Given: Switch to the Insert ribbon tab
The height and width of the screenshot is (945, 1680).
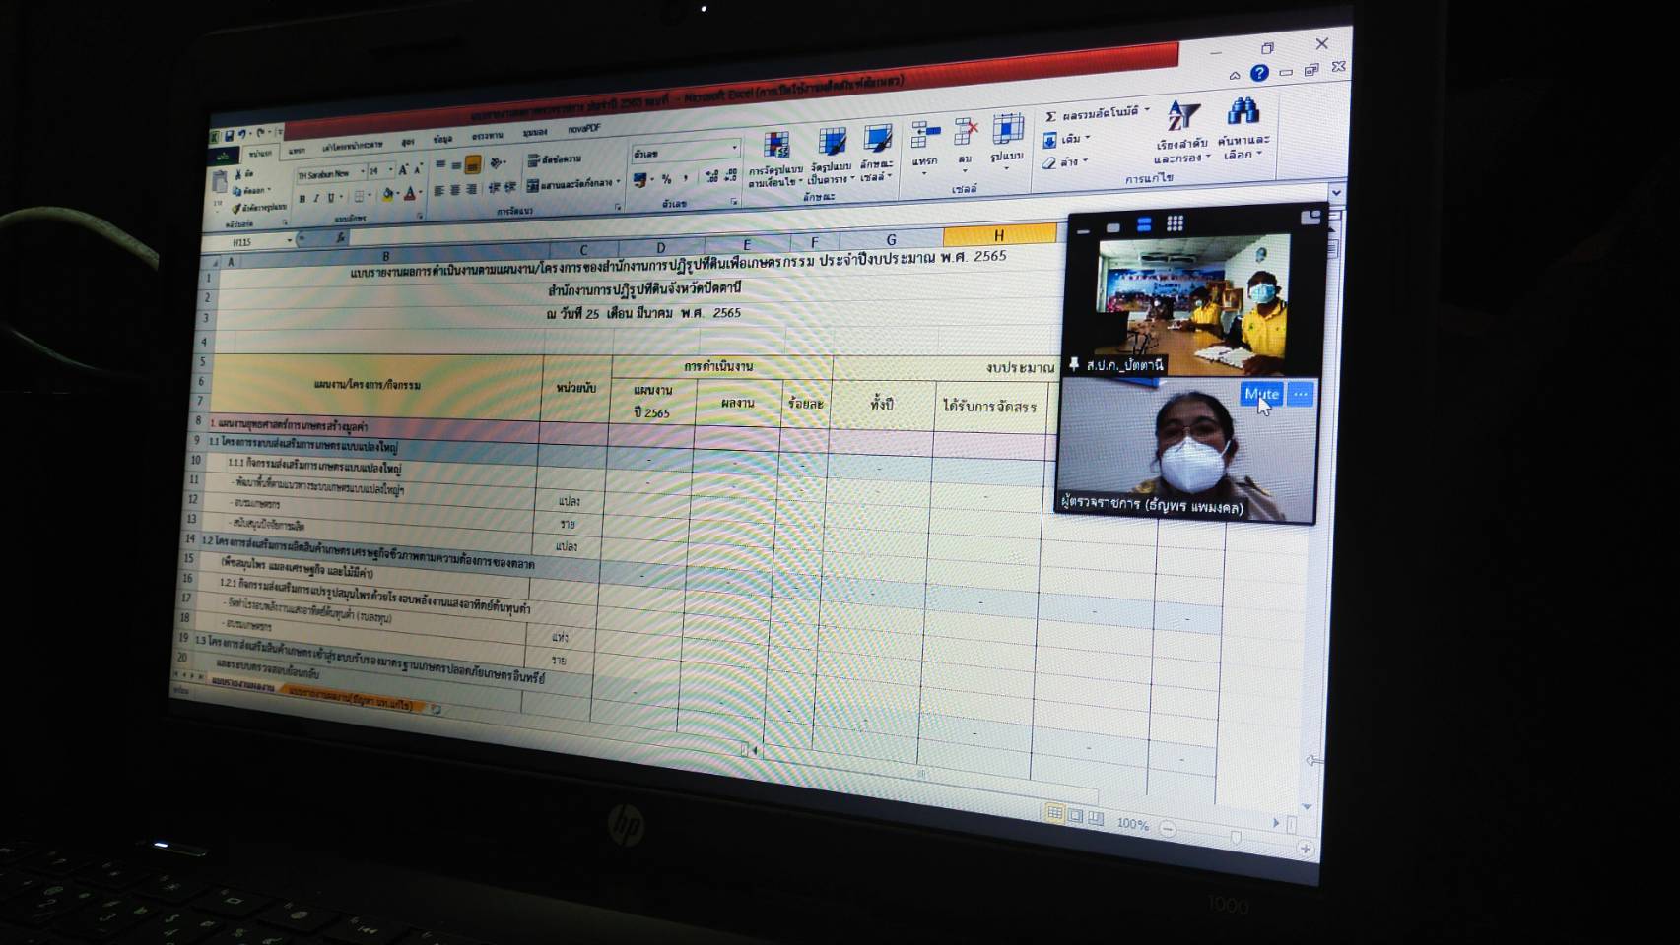Looking at the screenshot, I should click(297, 151).
